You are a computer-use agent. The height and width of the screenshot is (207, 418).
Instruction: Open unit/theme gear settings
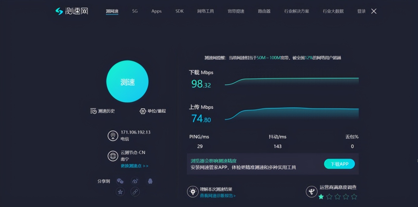tap(143, 111)
